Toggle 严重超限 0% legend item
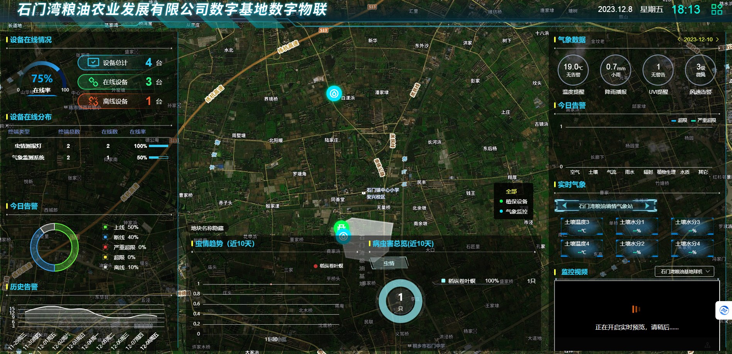Image resolution: width=732 pixels, height=354 pixels. 124,247
